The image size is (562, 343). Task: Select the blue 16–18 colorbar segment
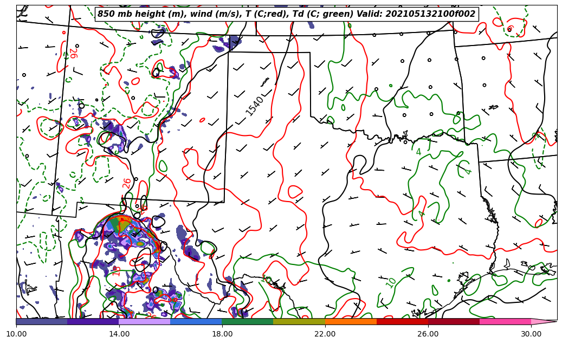coord(196,321)
